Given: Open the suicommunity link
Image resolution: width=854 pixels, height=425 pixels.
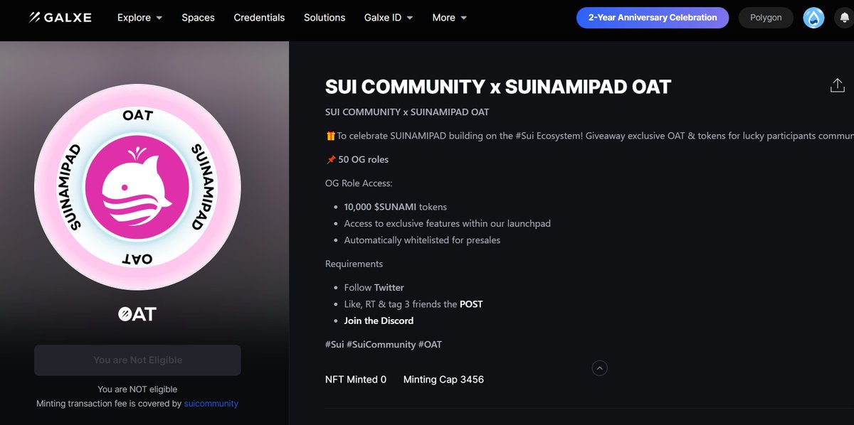Looking at the screenshot, I should (x=211, y=403).
